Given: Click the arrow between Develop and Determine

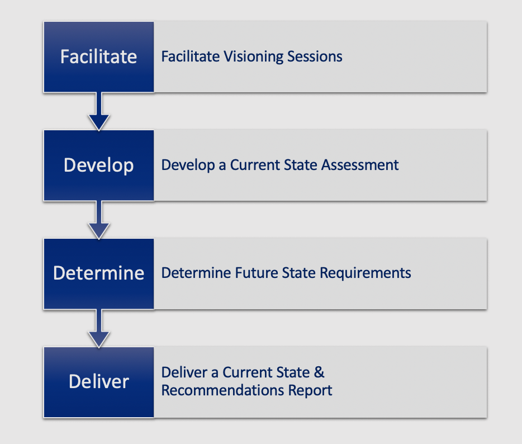Looking at the screenshot, I should (99, 220).
